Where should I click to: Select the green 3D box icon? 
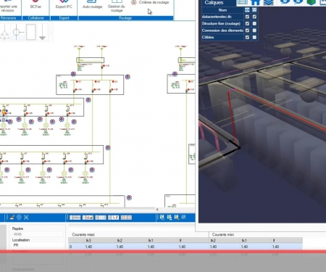311,2
